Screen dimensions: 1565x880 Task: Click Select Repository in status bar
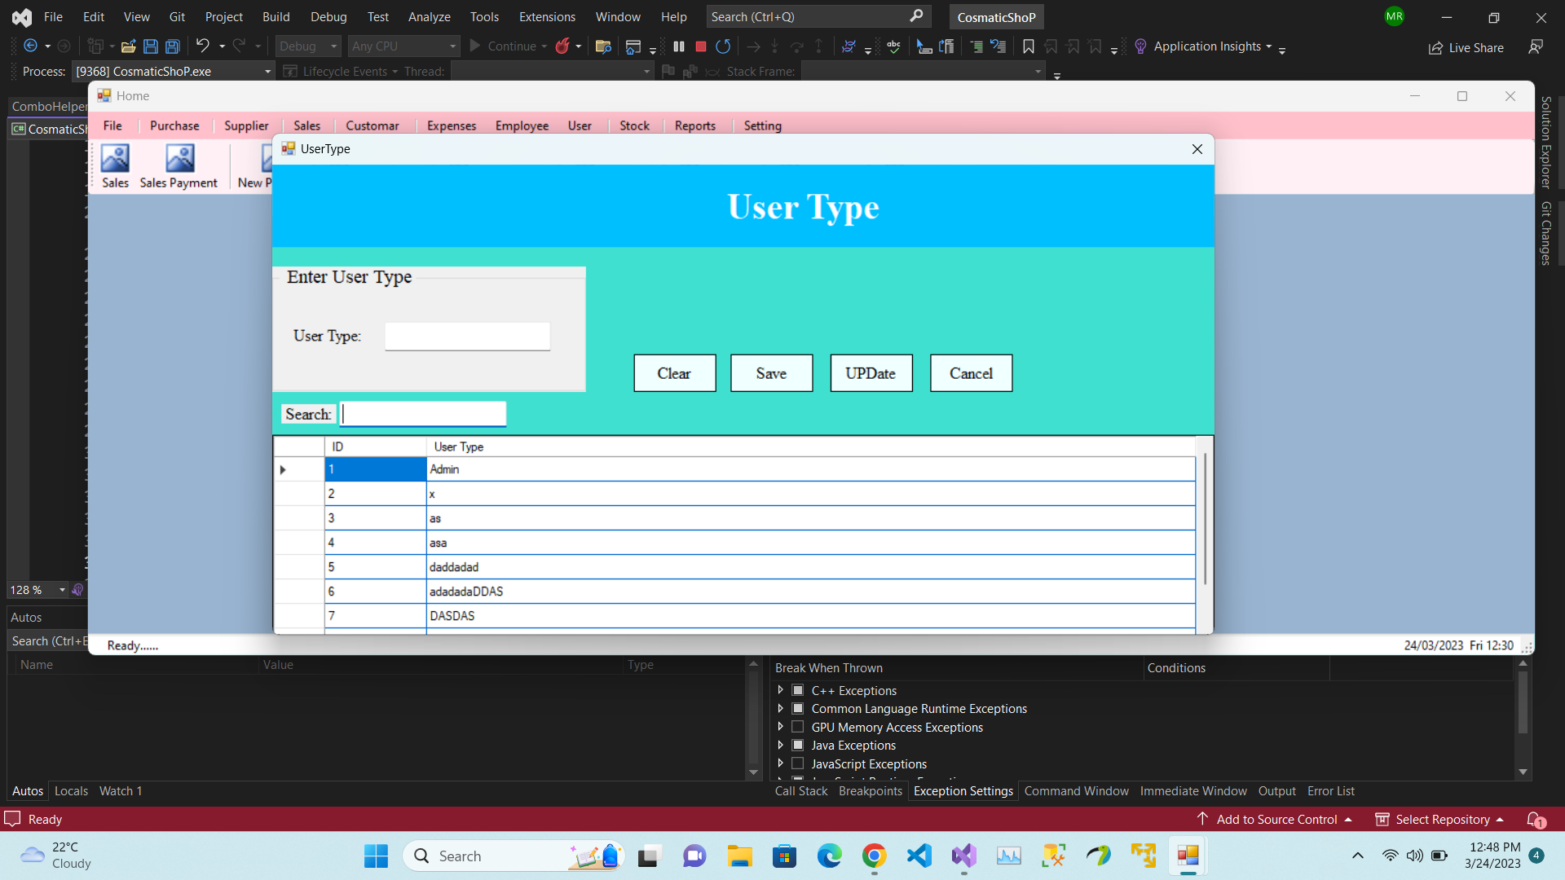click(x=1441, y=820)
